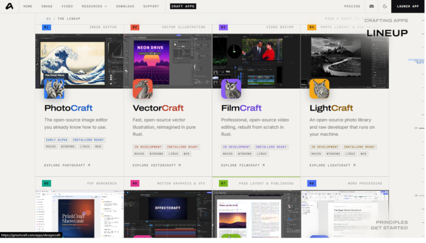Toggle dark mode with moon icon
The image size is (426, 243).
[x=385, y=6]
